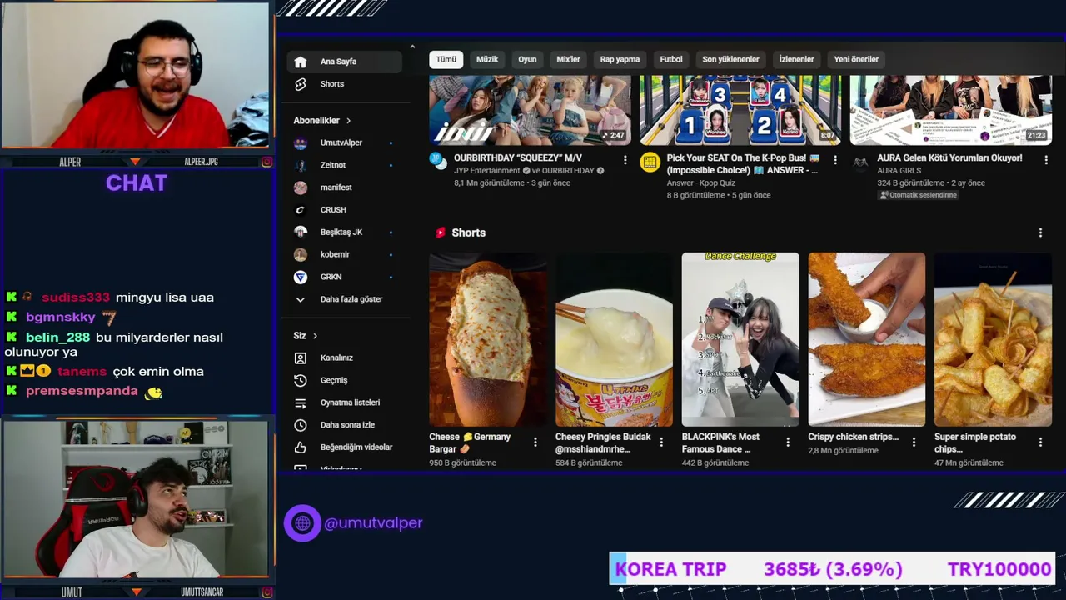
Task: Play the Cheesy Pringles Buldak short thumbnail
Action: click(614, 339)
